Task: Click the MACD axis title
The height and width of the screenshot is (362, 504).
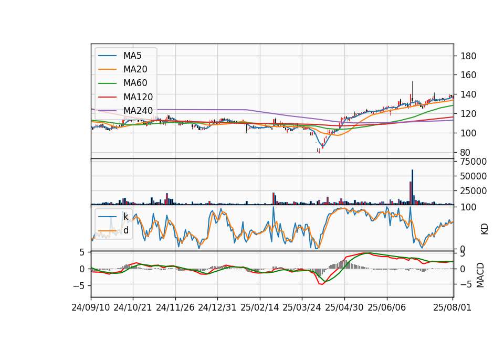Action: click(x=480, y=275)
